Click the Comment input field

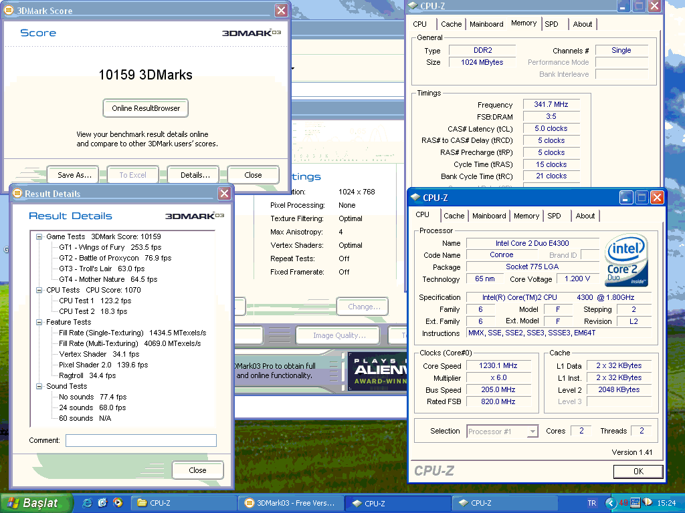141,441
